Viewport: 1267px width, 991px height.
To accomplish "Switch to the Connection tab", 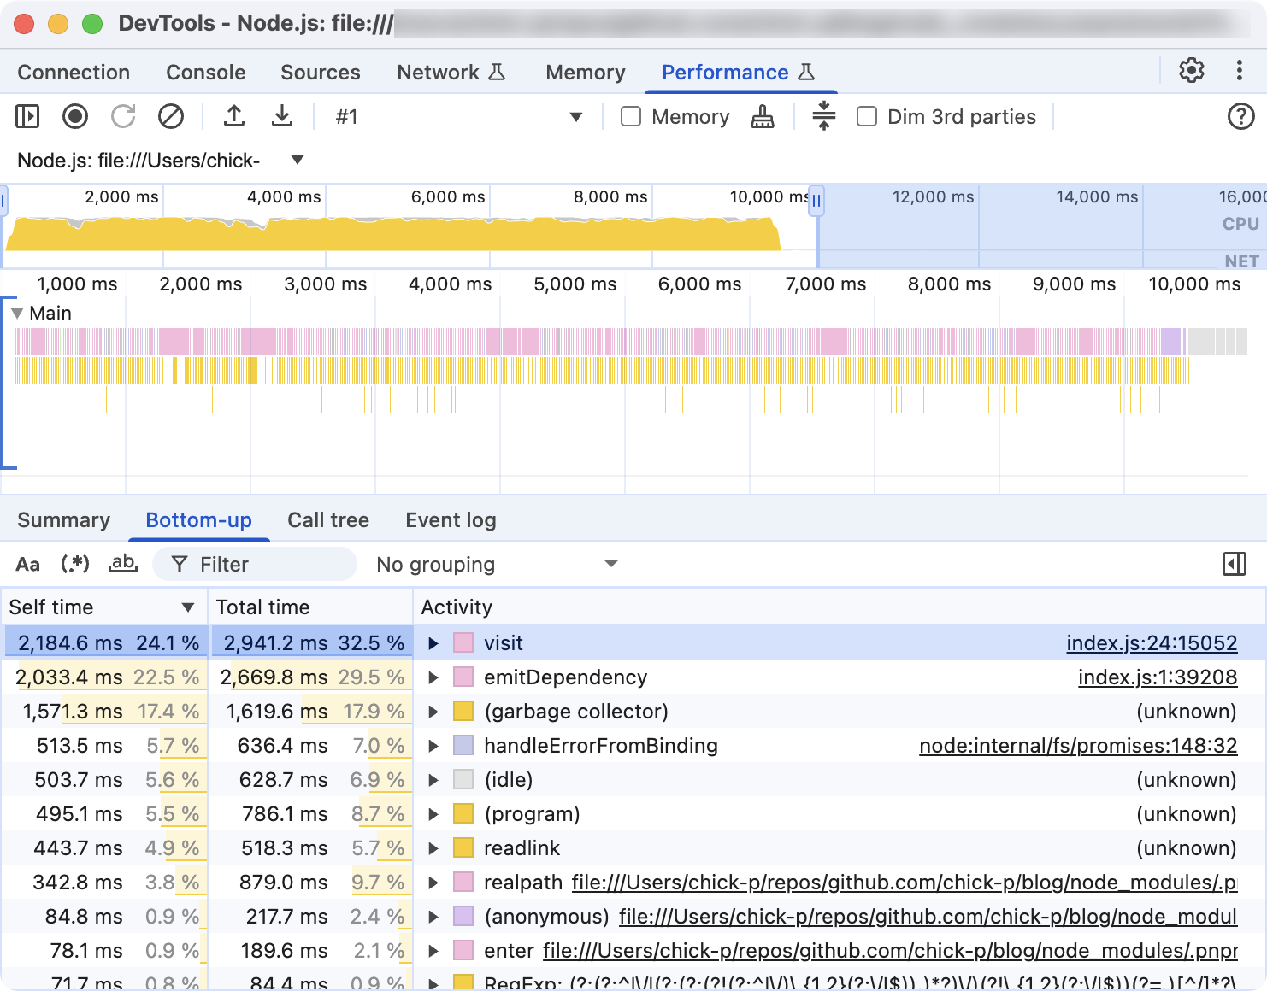I will 74,73.
